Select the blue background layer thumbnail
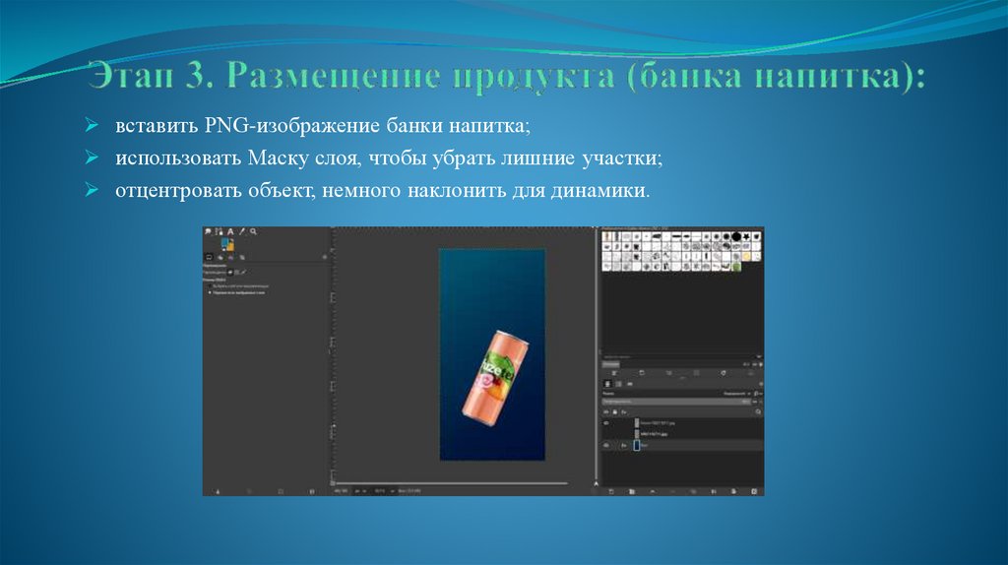Screen dimensions: 1008x565 point(637,446)
